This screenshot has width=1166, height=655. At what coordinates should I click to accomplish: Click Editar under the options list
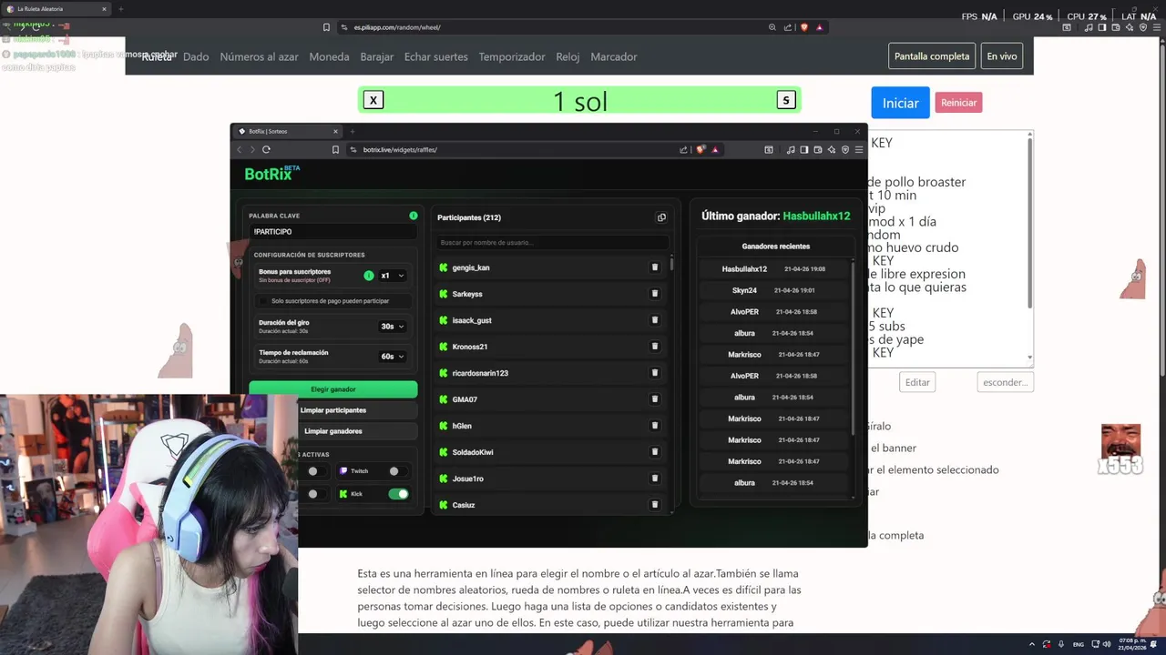pos(917,382)
